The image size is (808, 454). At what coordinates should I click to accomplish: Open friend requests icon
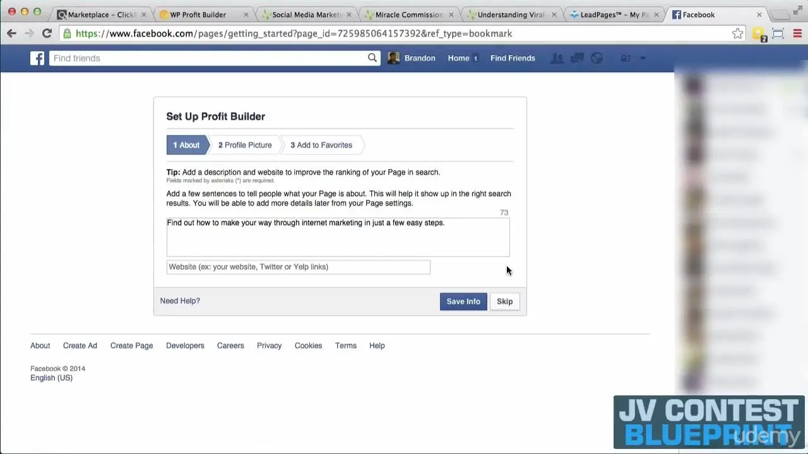point(557,58)
